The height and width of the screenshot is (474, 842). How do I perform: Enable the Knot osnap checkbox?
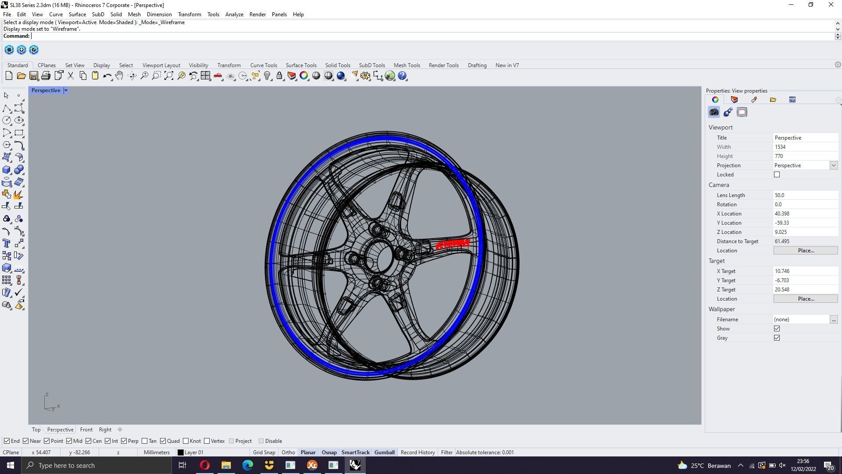tap(186, 441)
